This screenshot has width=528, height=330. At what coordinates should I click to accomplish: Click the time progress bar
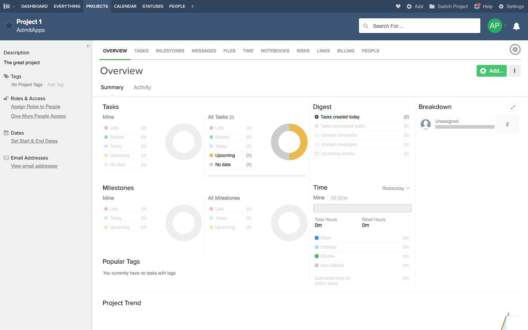[x=362, y=208]
